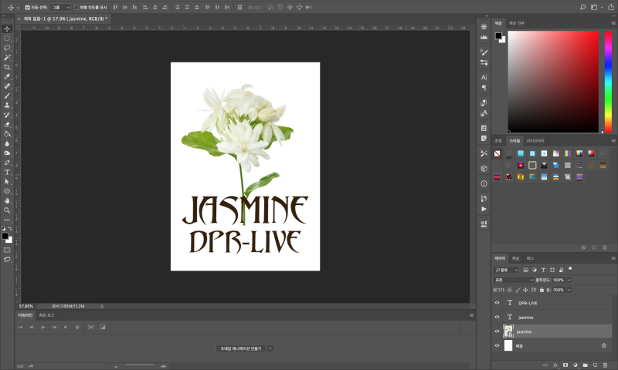Open the Layers panel options menu
The image size is (618, 370).
pos(613,258)
